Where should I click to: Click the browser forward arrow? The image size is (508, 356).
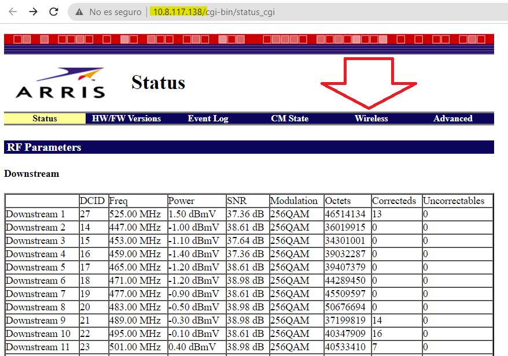tap(34, 11)
